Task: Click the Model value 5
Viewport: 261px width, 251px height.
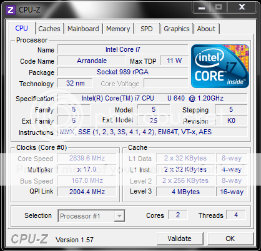Action: click(154, 109)
